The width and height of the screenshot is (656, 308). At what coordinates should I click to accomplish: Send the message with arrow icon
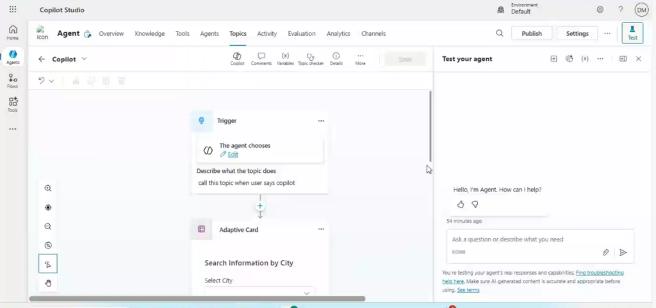(x=623, y=252)
